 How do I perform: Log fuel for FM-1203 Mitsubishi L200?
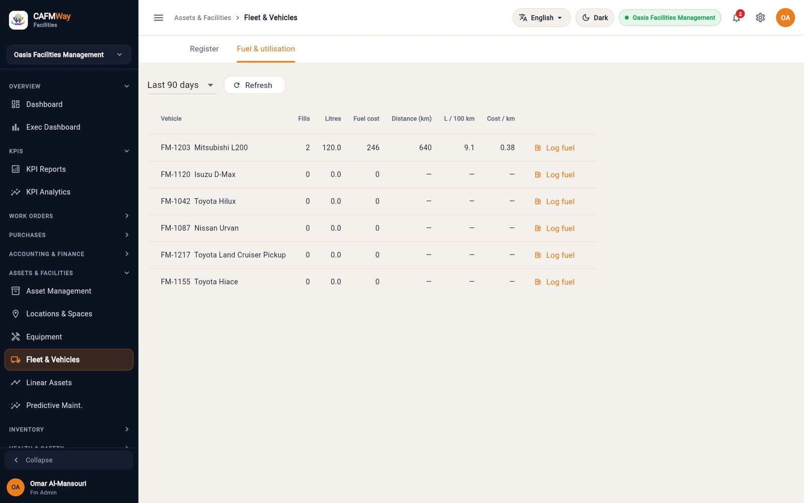[x=554, y=148]
